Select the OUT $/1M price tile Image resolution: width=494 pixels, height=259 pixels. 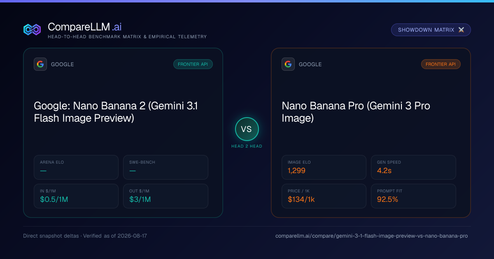pos(165,196)
